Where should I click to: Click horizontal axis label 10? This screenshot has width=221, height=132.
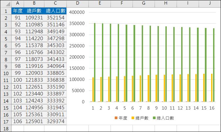click(164, 108)
